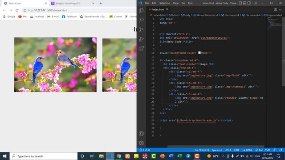Change indentation via Spaces: 4

217,150
